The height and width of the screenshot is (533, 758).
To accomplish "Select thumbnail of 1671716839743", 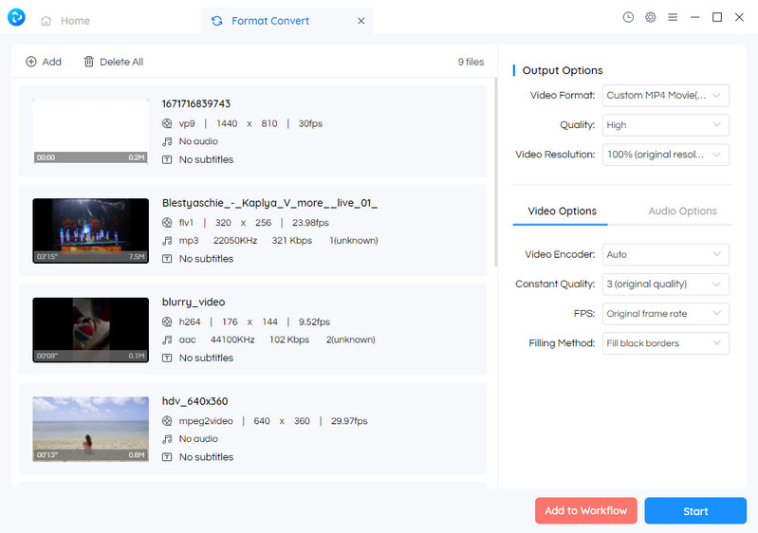I will click(x=91, y=132).
